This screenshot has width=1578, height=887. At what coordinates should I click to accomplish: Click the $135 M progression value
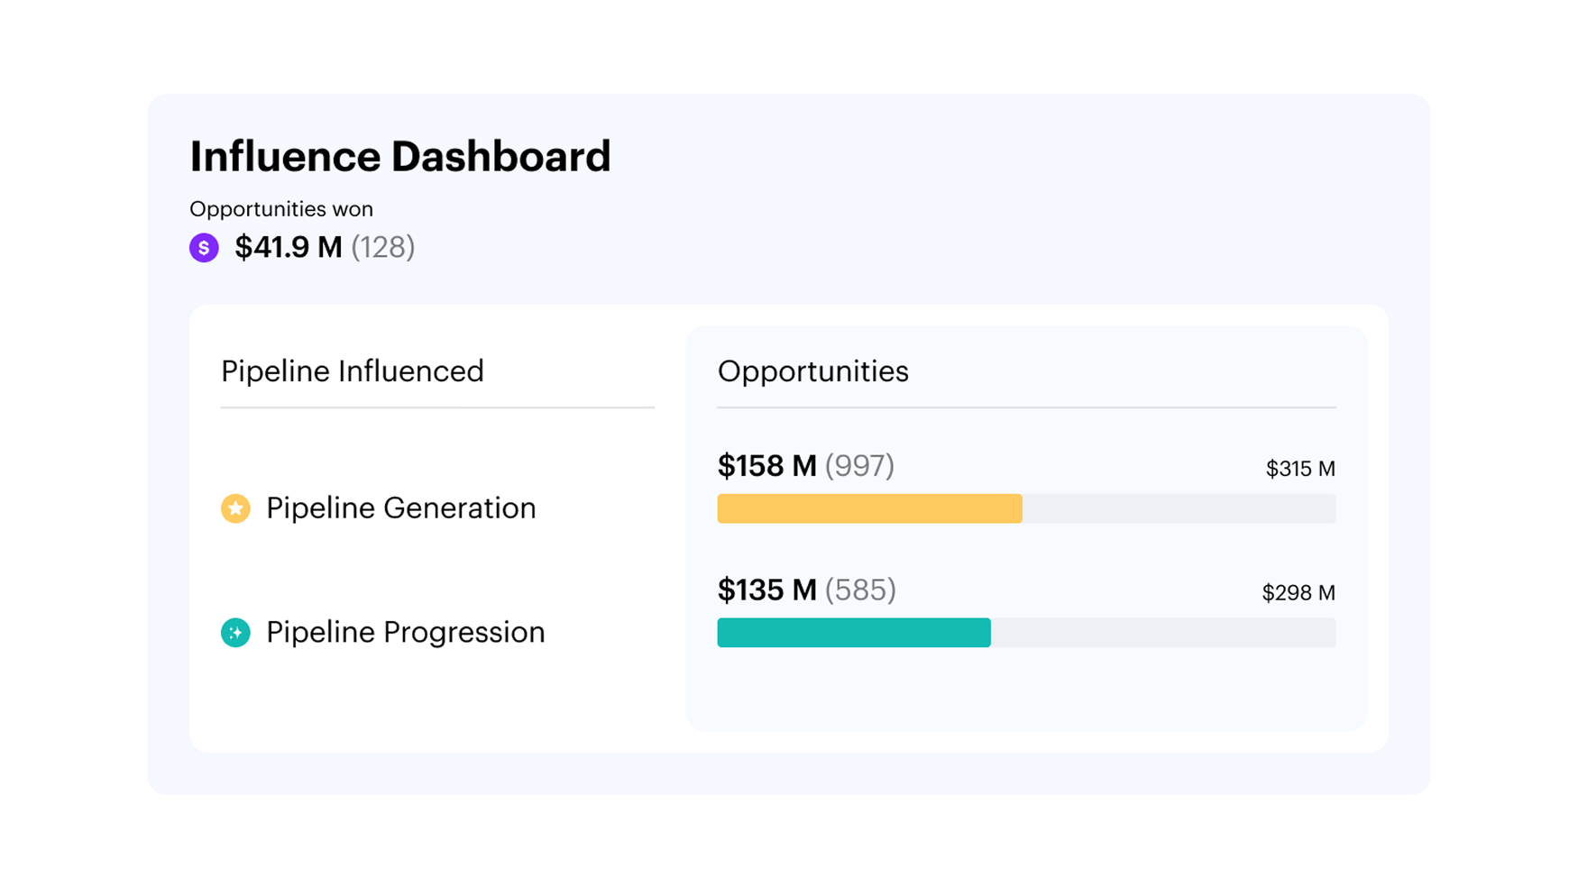click(766, 590)
